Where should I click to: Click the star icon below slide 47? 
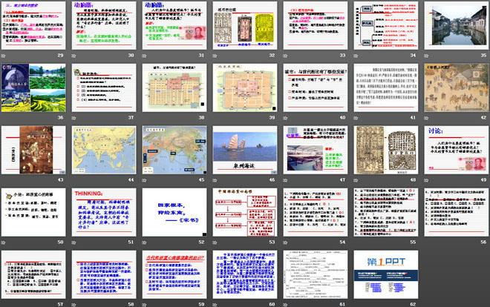pos(287,177)
